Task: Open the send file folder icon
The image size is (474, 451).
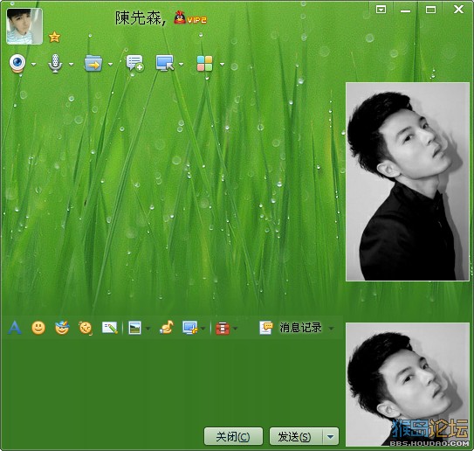Action: 93,63
